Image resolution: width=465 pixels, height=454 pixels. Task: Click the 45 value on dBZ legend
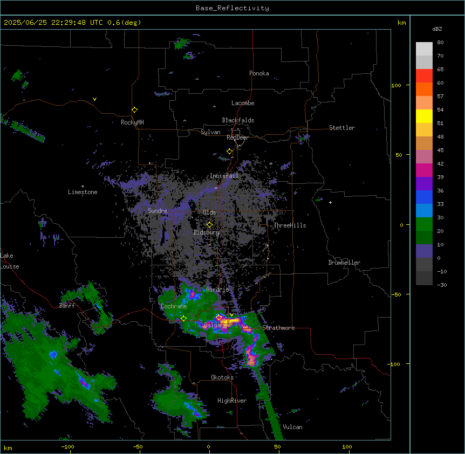coord(440,150)
